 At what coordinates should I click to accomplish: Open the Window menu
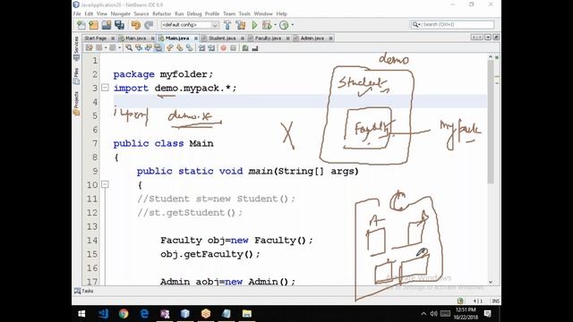[x=263, y=13]
